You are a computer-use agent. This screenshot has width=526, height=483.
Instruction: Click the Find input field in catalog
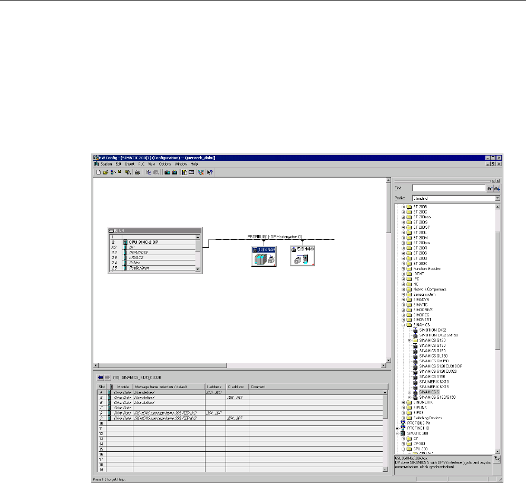click(x=449, y=188)
